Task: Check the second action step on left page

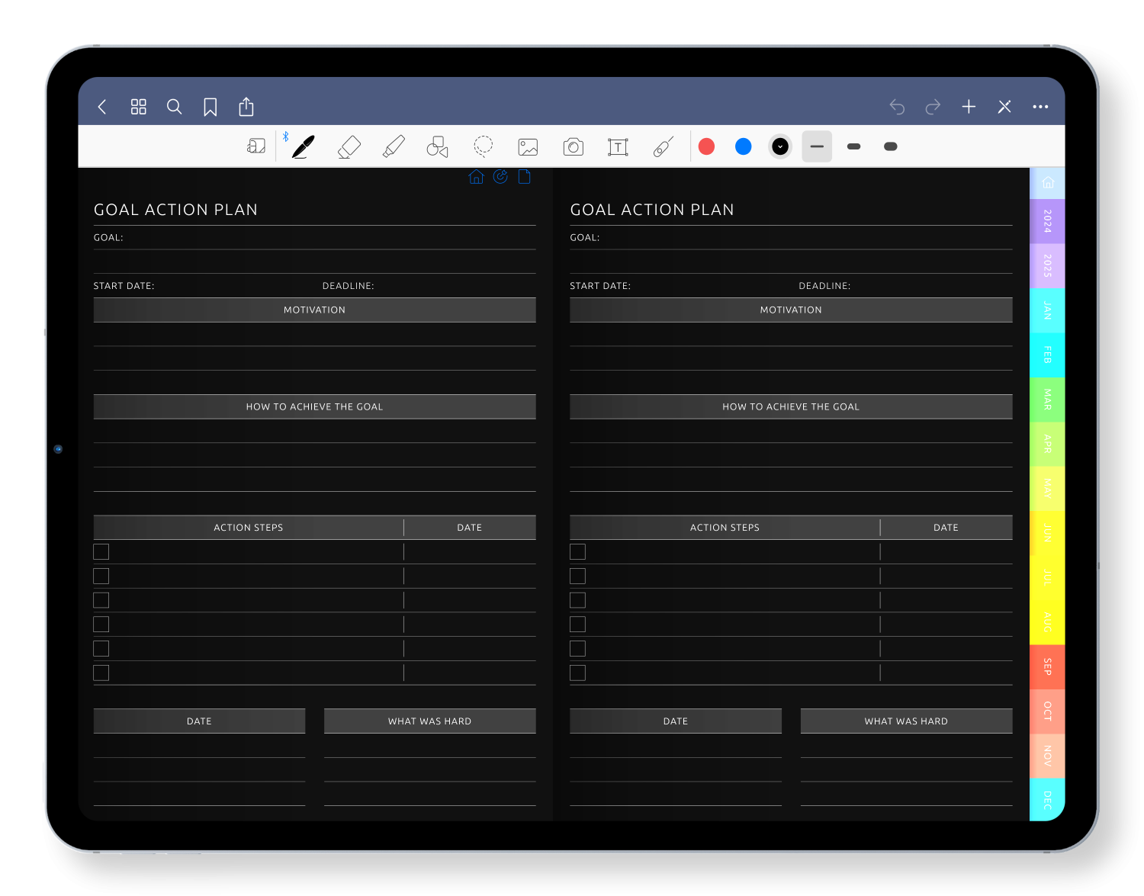Action: tap(101, 576)
